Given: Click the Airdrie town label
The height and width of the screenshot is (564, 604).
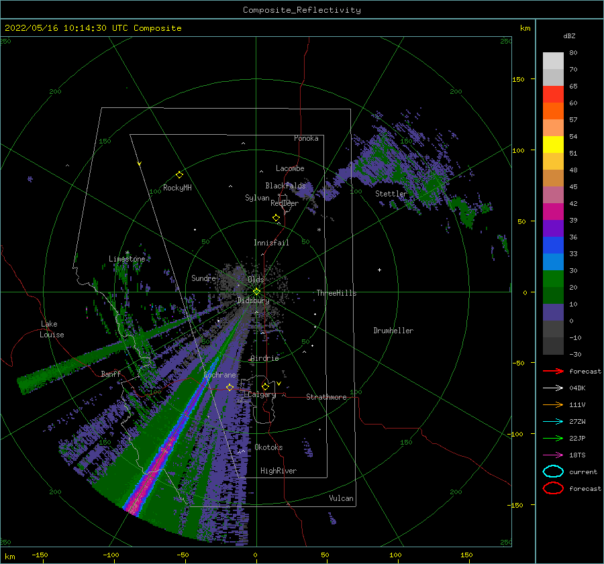Looking at the screenshot, I should (264, 358).
